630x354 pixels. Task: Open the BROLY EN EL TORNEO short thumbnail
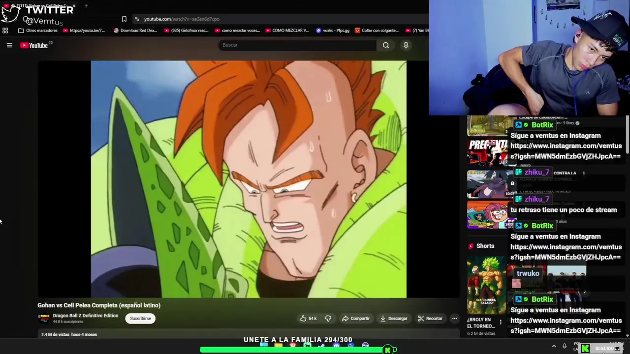tap(486, 285)
